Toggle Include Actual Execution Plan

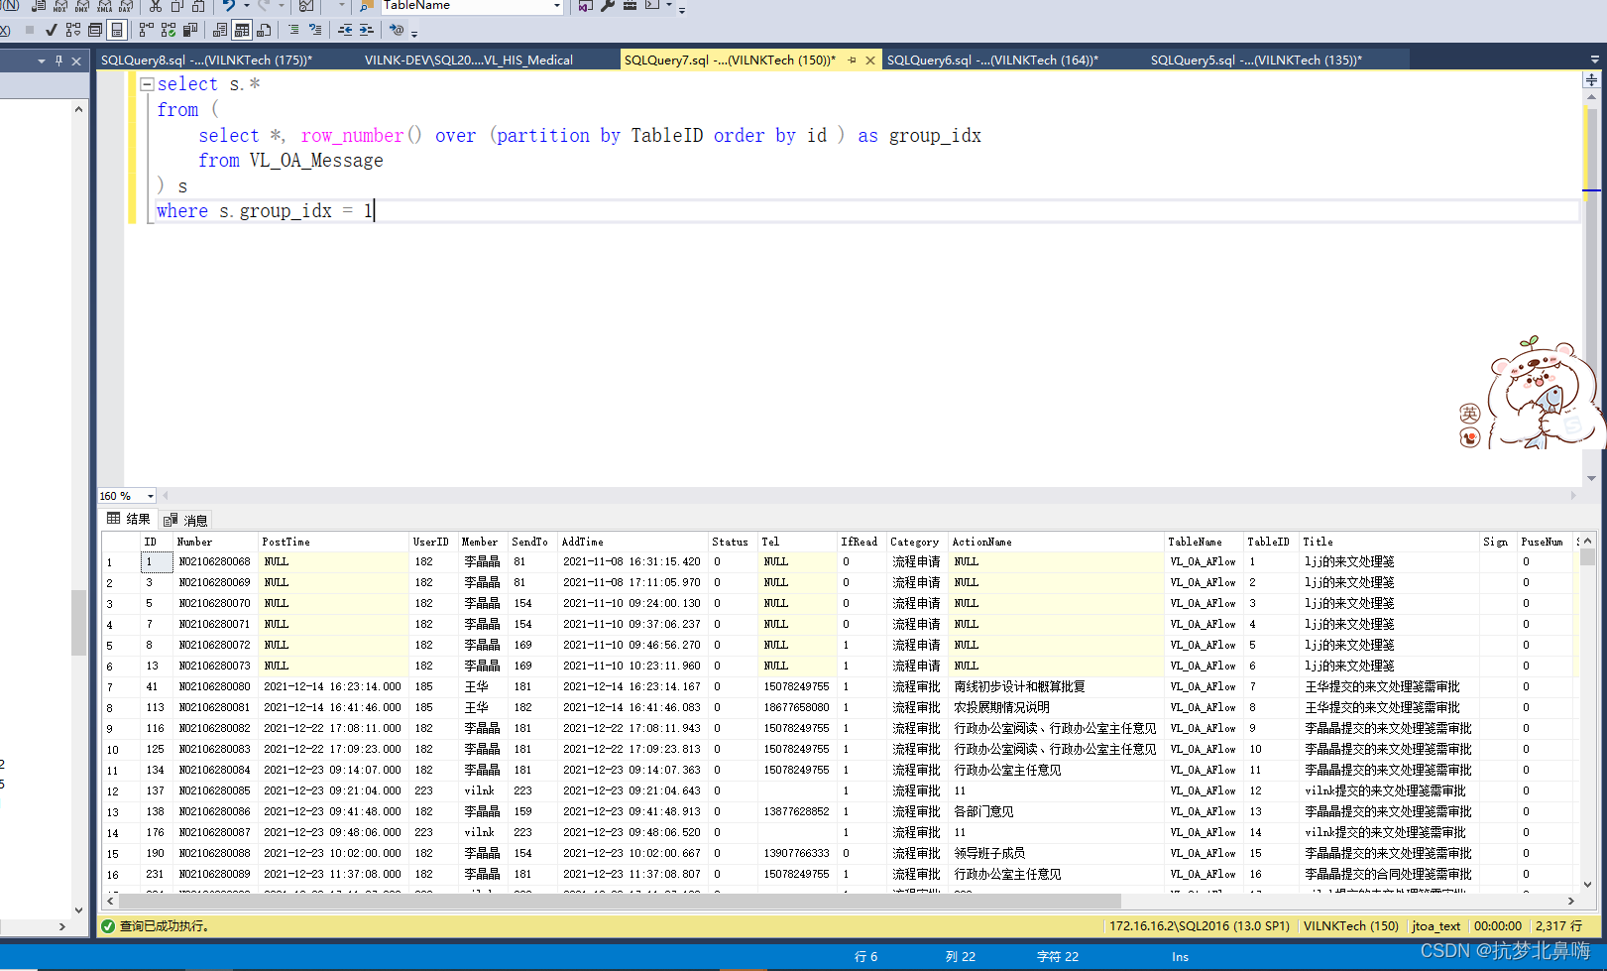(x=147, y=30)
